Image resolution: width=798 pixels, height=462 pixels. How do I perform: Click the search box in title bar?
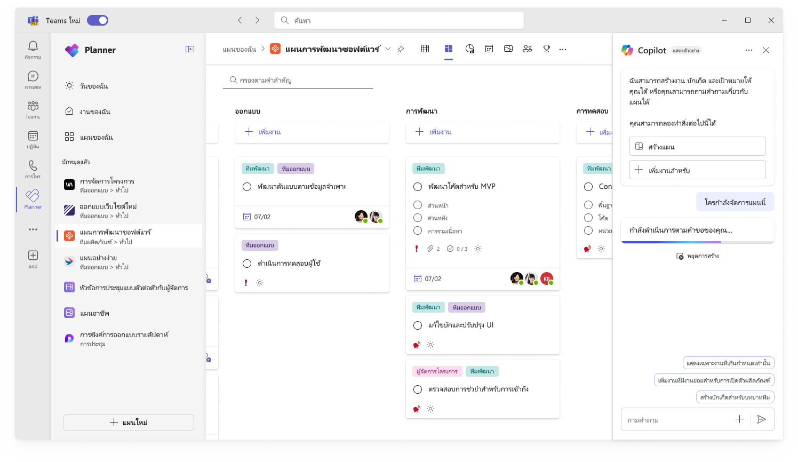tap(399, 20)
